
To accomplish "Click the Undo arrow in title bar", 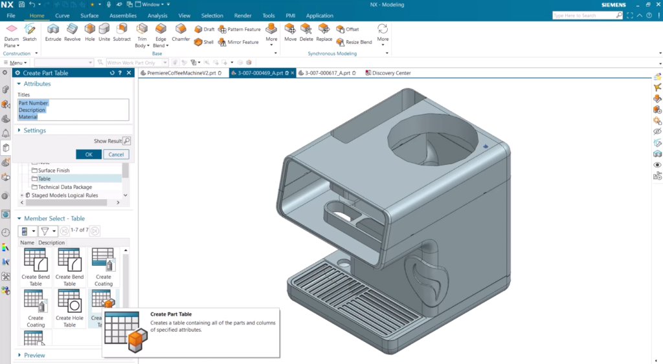I will (32, 5).
